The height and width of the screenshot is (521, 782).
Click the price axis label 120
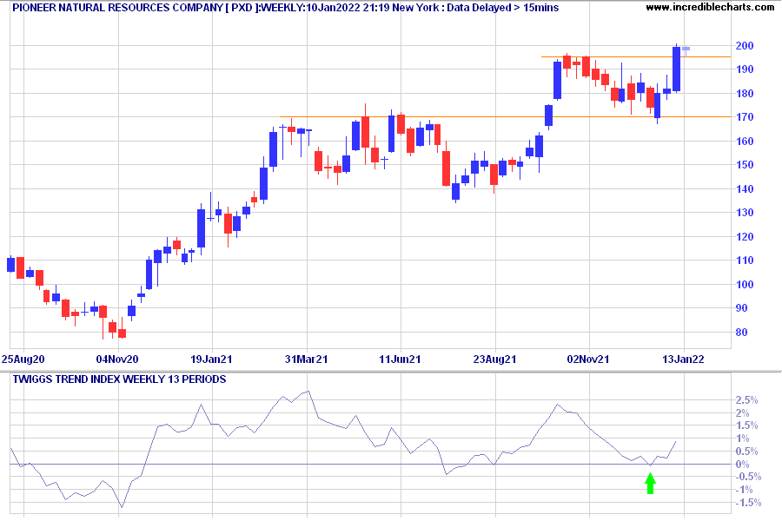[x=745, y=237]
